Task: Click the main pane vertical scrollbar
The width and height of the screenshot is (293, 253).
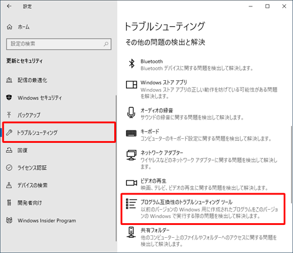Action: pyautogui.click(x=291, y=165)
